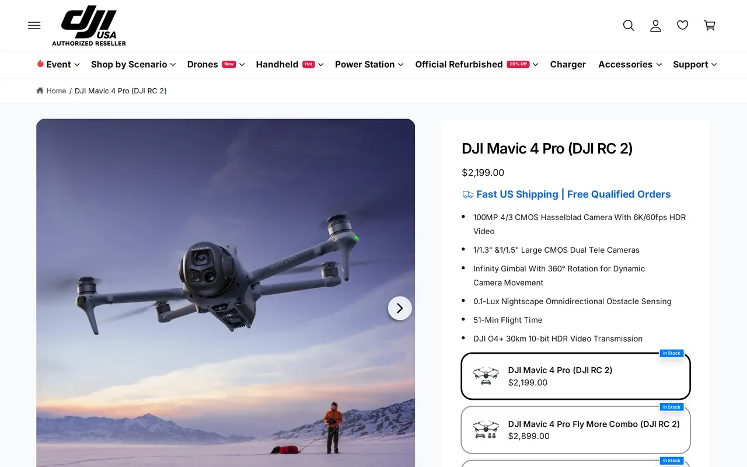Click DJI Mavic 4 Pro (DJI RC 2) breadcrumb text

[x=121, y=90]
